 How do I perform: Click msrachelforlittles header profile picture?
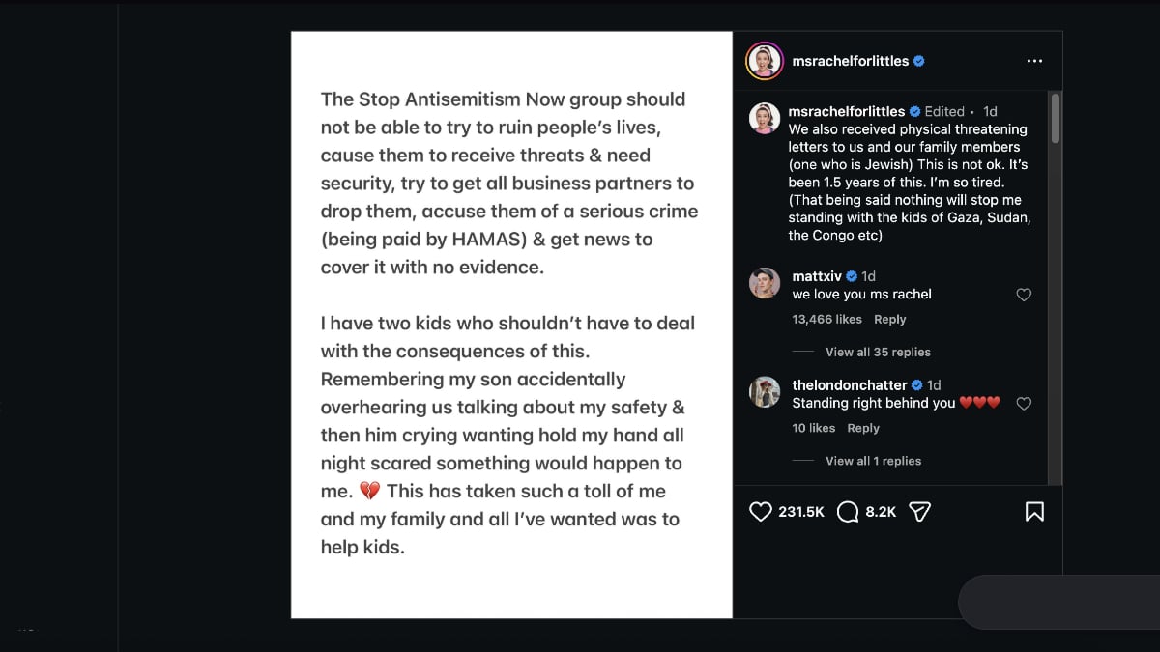(x=764, y=61)
